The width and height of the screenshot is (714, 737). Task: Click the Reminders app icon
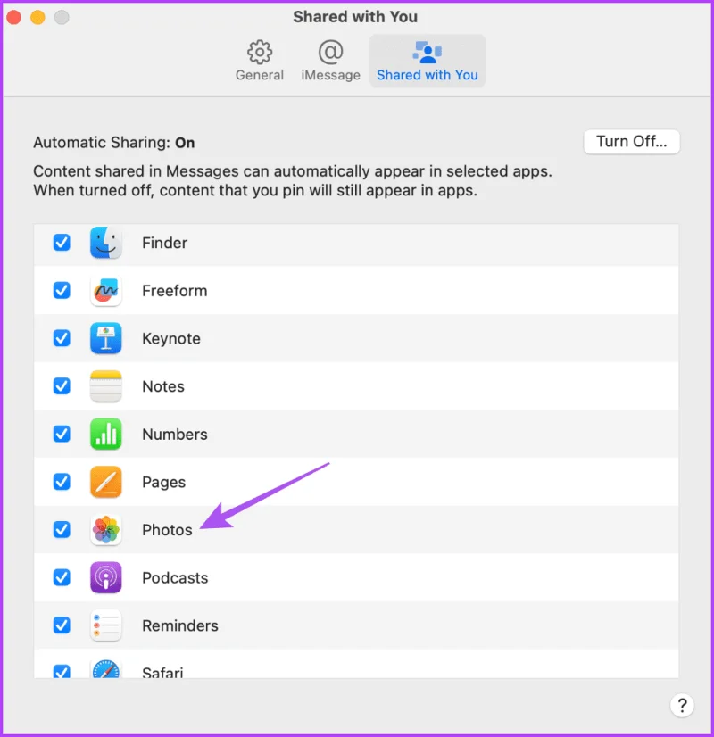coord(105,625)
